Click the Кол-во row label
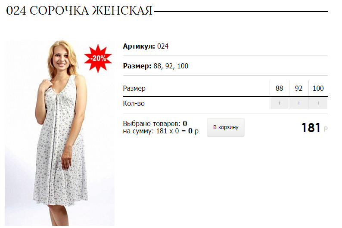Image resolution: width=342 pixels, height=228 pixels. (x=134, y=103)
